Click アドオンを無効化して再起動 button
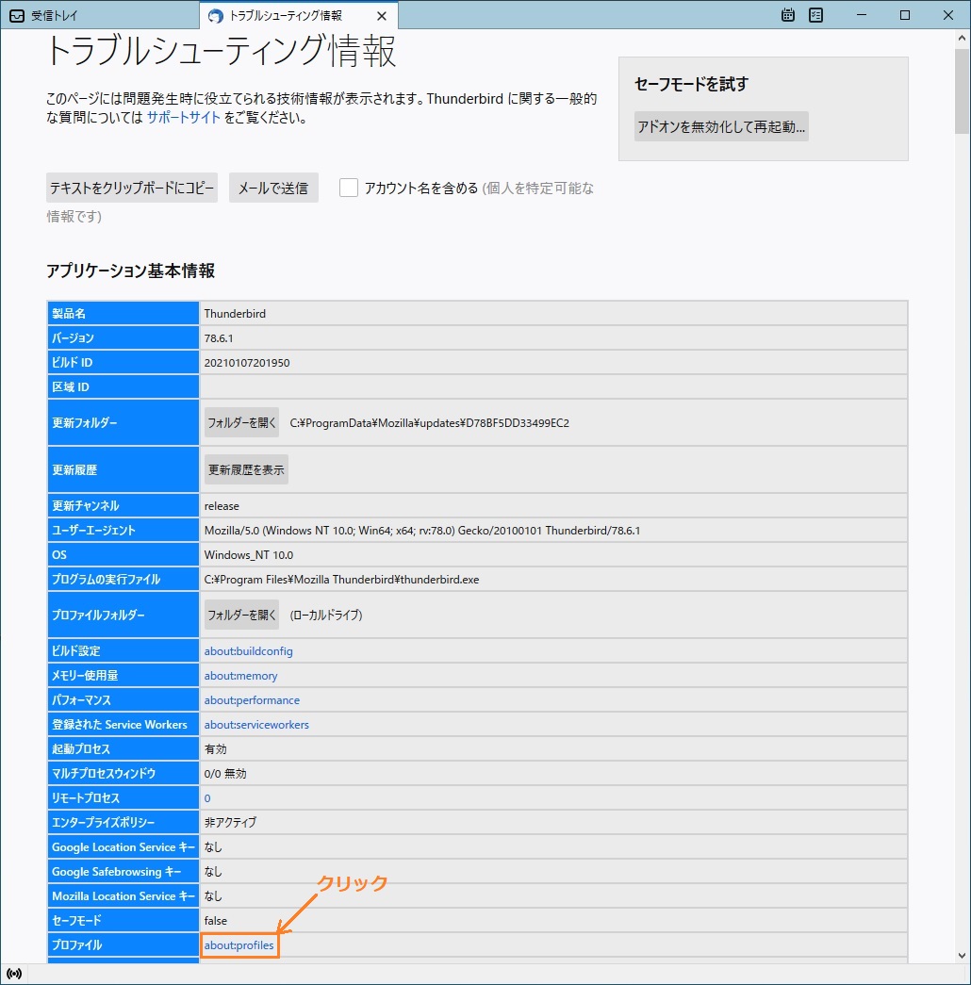Viewport: 971px width, 985px height. pos(721,126)
